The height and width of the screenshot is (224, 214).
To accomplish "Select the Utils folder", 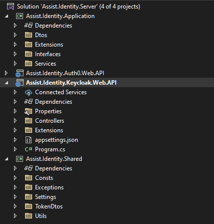I will tap(41, 216).
